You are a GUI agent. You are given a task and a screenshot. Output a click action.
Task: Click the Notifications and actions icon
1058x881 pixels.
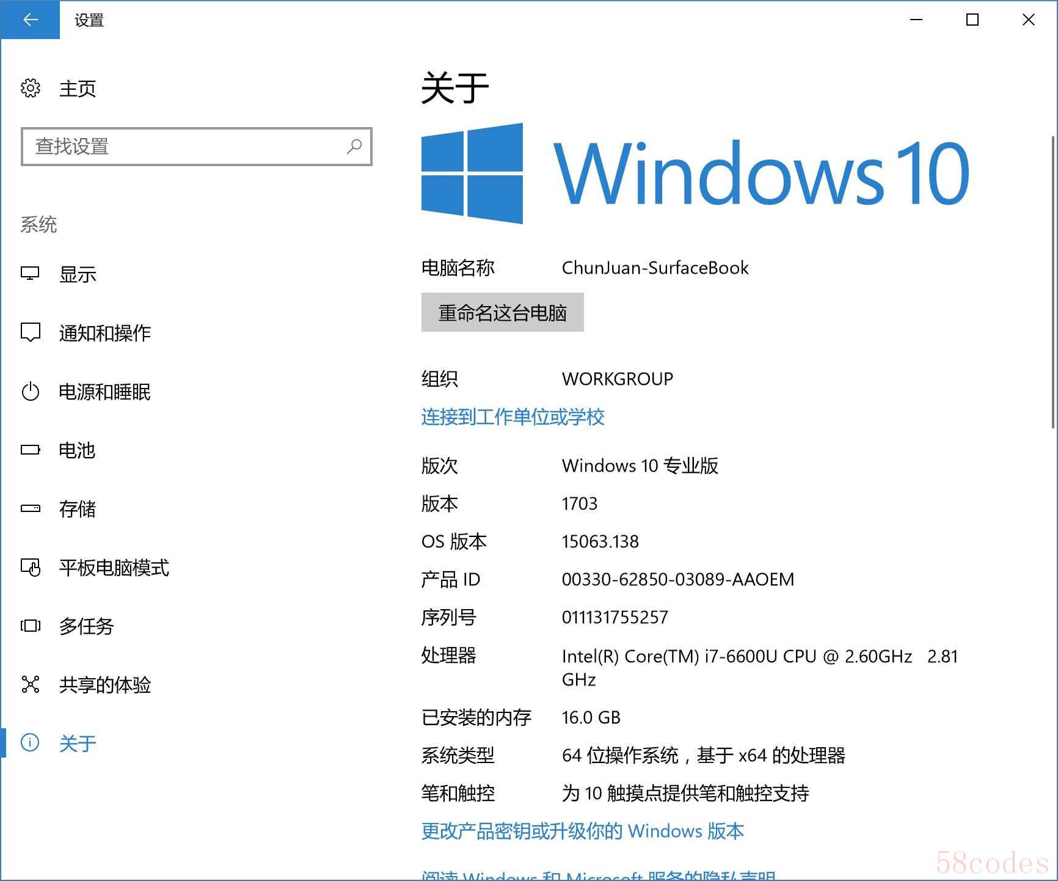pyautogui.click(x=30, y=332)
